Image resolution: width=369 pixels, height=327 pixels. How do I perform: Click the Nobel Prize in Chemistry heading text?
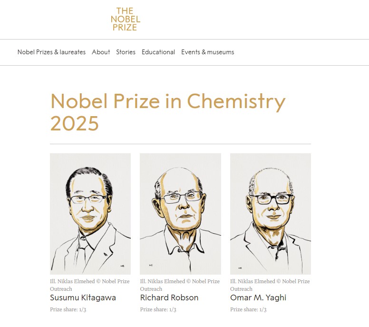[x=168, y=101]
